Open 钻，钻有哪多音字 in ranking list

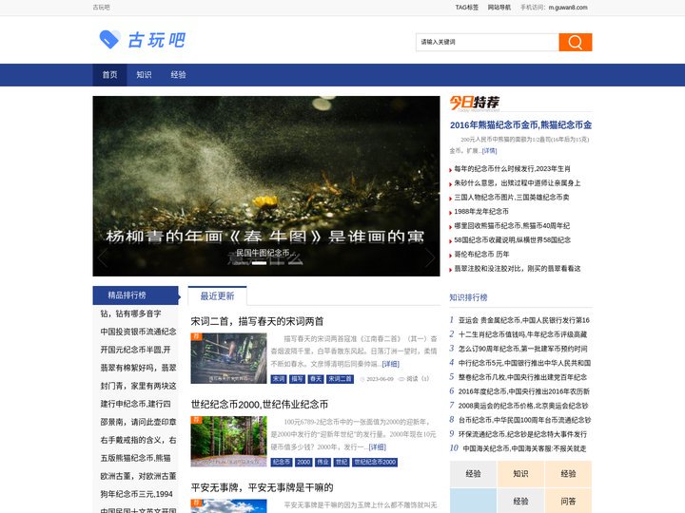(130, 313)
